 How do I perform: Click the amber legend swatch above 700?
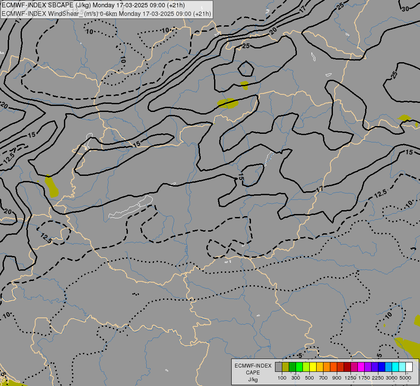click(x=320, y=367)
